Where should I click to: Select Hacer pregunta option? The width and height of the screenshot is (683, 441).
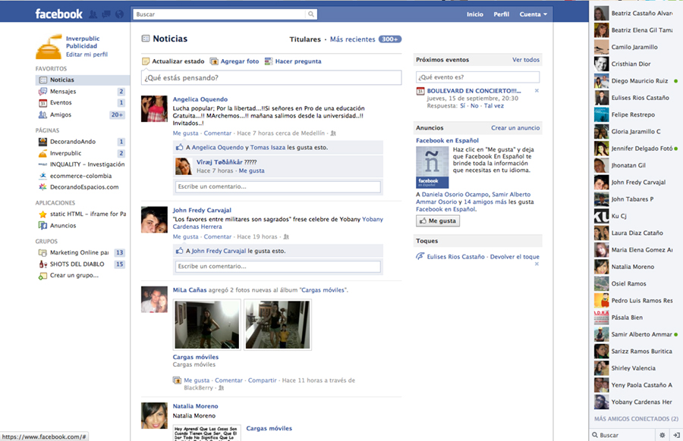coord(293,61)
